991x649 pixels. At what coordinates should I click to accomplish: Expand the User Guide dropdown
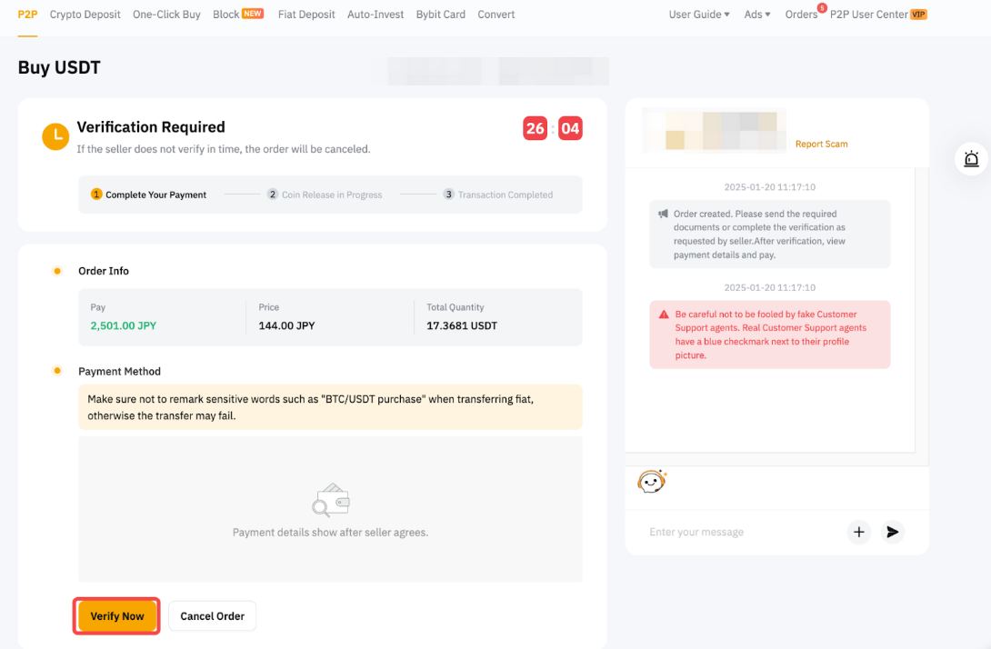tap(699, 15)
